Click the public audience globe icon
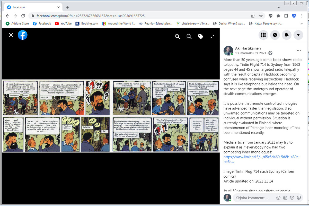 coord(270,53)
